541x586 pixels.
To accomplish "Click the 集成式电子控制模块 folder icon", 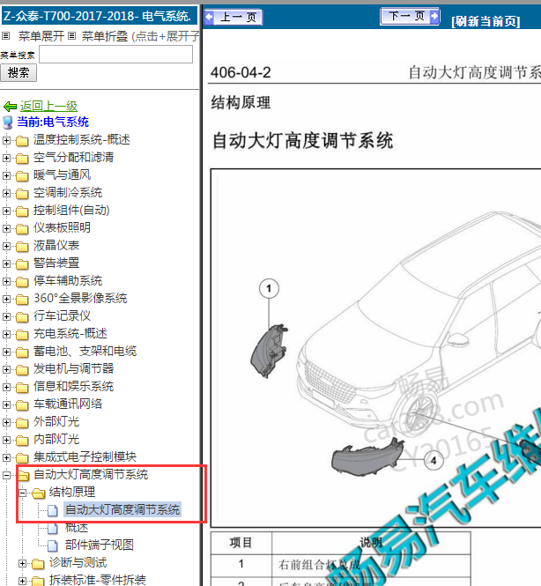I will click(22, 458).
